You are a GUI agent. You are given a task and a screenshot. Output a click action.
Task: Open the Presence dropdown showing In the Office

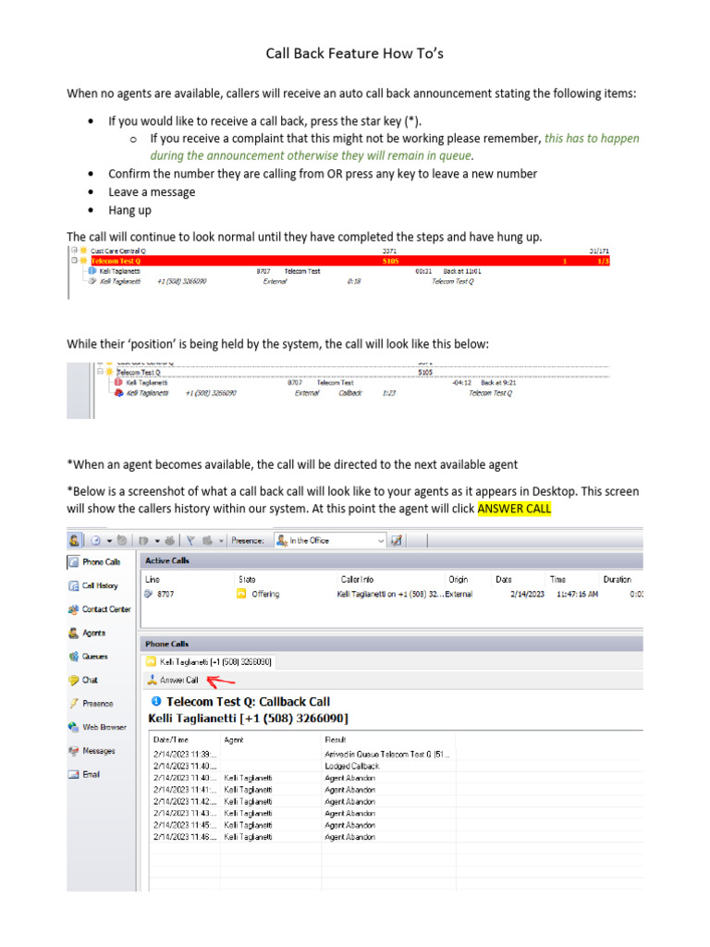[x=330, y=540]
